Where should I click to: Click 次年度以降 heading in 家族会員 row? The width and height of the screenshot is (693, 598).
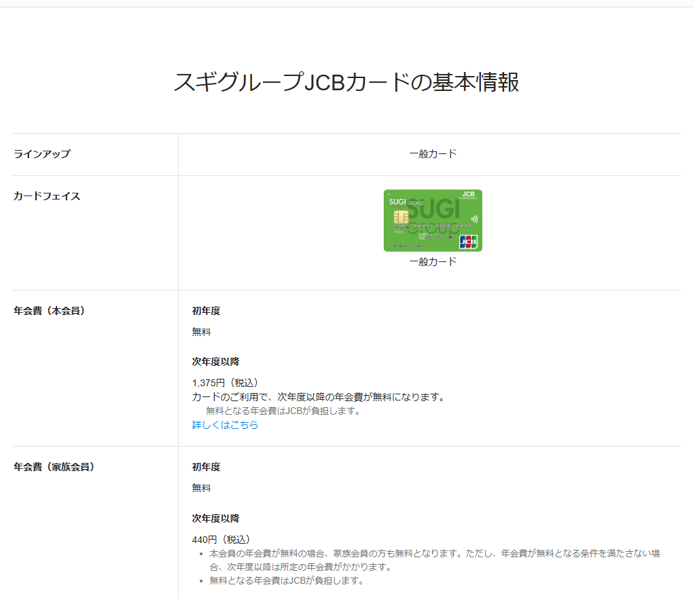[x=215, y=519]
